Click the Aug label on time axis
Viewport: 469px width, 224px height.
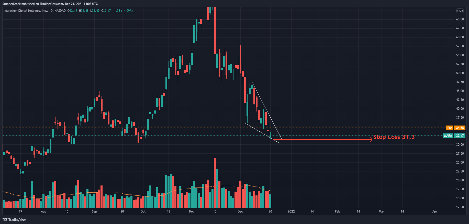pyautogui.click(x=43, y=211)
